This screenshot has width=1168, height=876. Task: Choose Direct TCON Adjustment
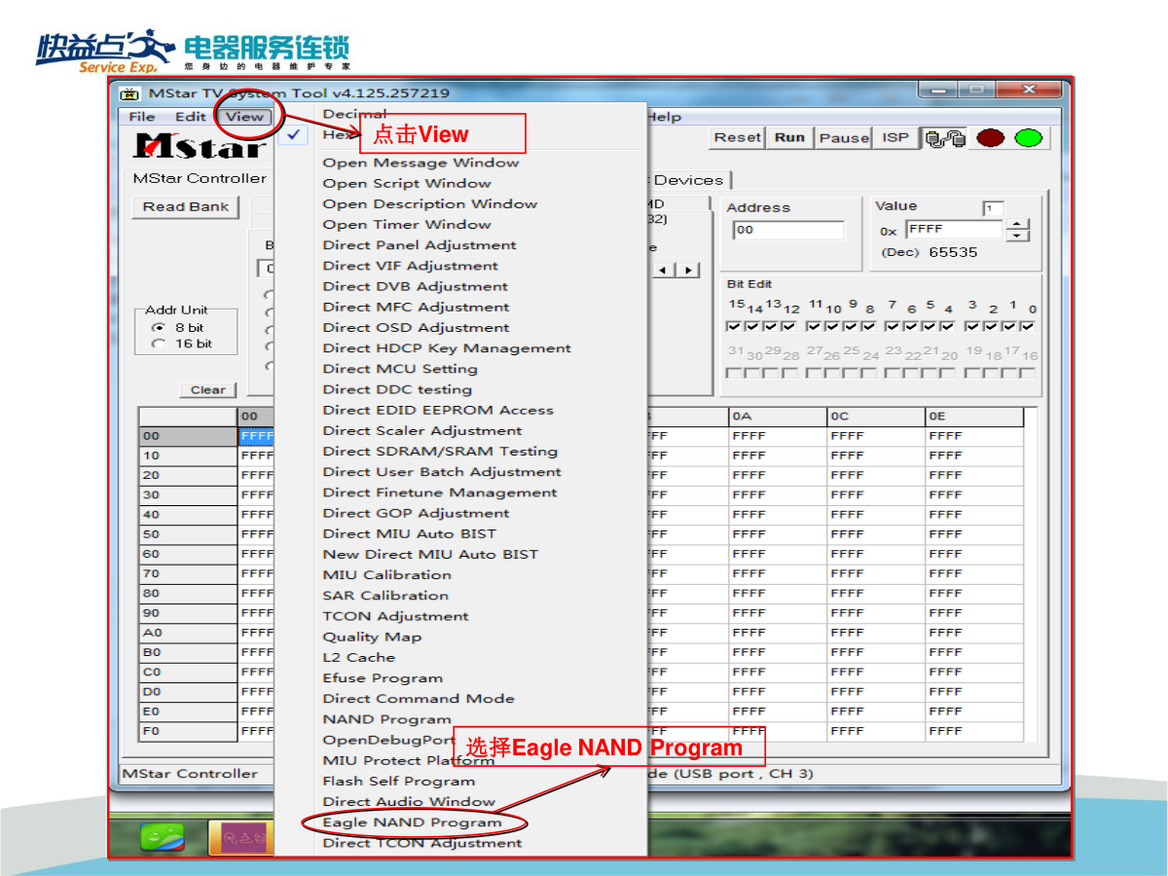[422, 843]
